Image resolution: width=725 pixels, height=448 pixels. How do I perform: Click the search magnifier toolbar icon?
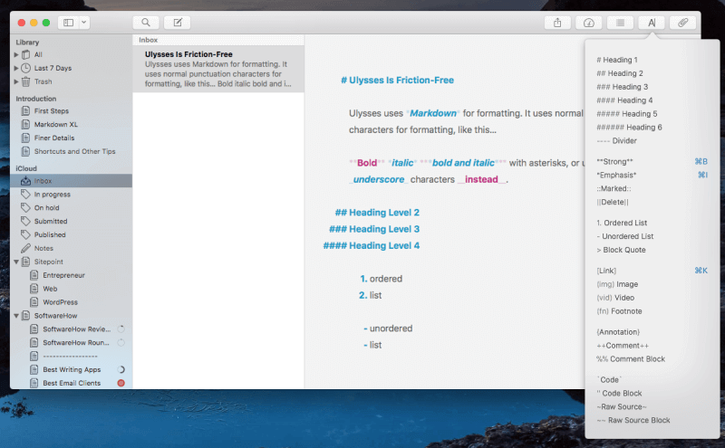coord(145,22)
